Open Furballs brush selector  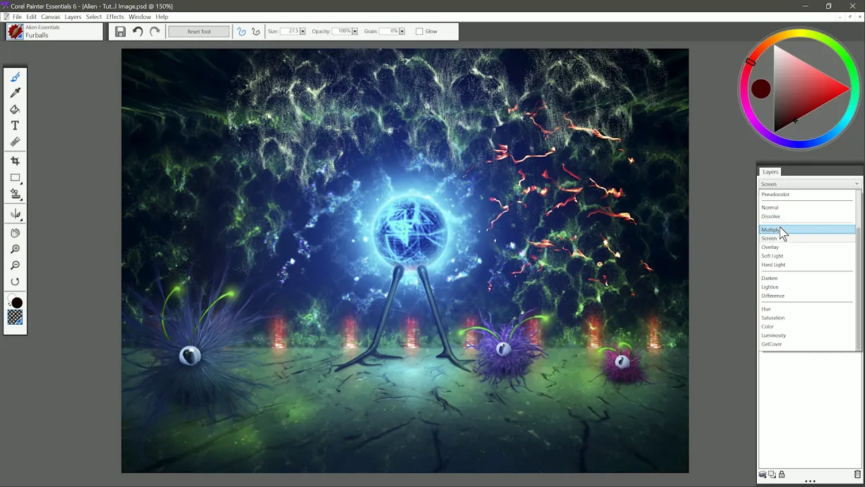(54, 31)
